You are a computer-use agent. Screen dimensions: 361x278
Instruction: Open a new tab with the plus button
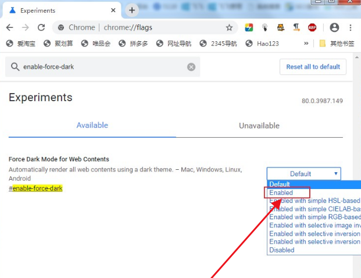(x=132, y=10)
